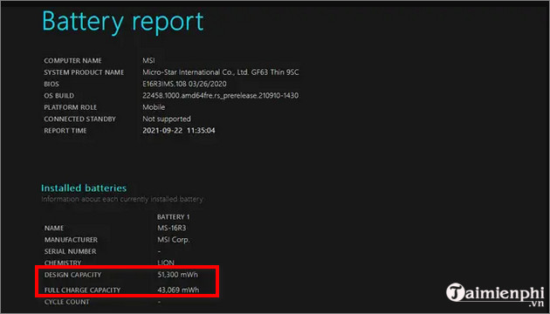Select the CHEMISTRY label
The height and width of the screenshot is (314, 550).
(x=63, y=263)
